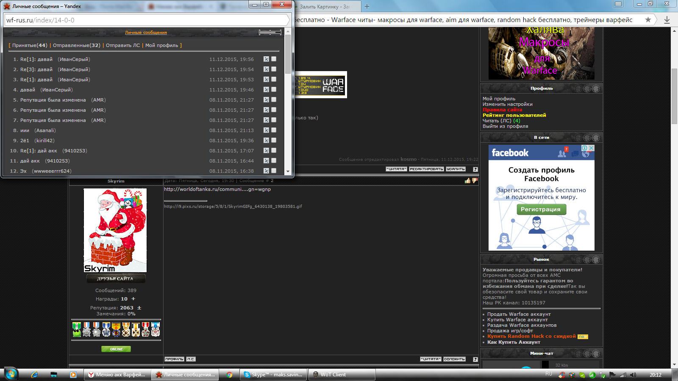The image size is (678, 381).
Task: Launch Internet Explorer from taskbar
Action: [35, 375]
